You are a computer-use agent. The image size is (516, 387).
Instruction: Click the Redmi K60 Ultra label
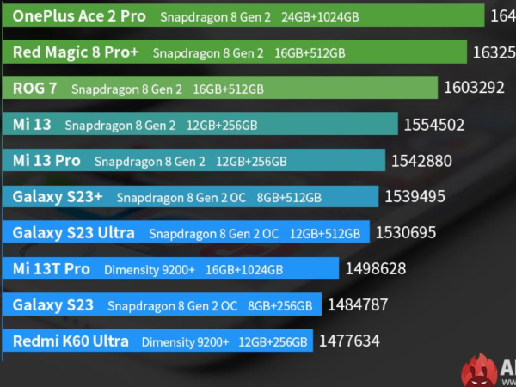pyautogui.click(x=71, y=341)
